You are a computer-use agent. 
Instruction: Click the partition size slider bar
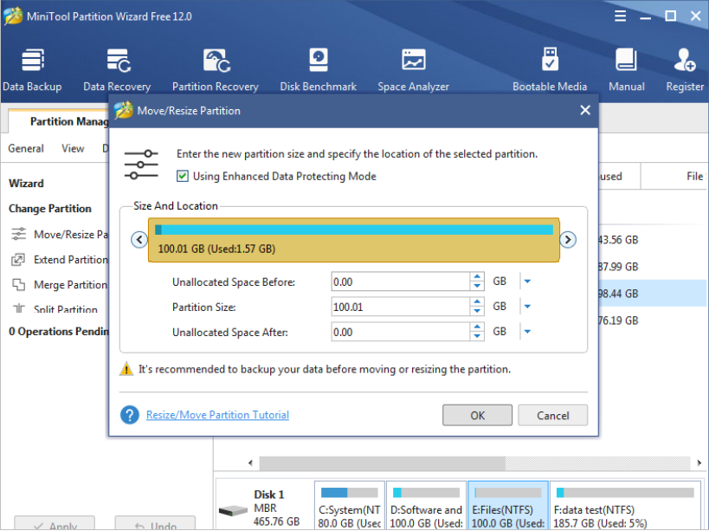pos(353,240)
